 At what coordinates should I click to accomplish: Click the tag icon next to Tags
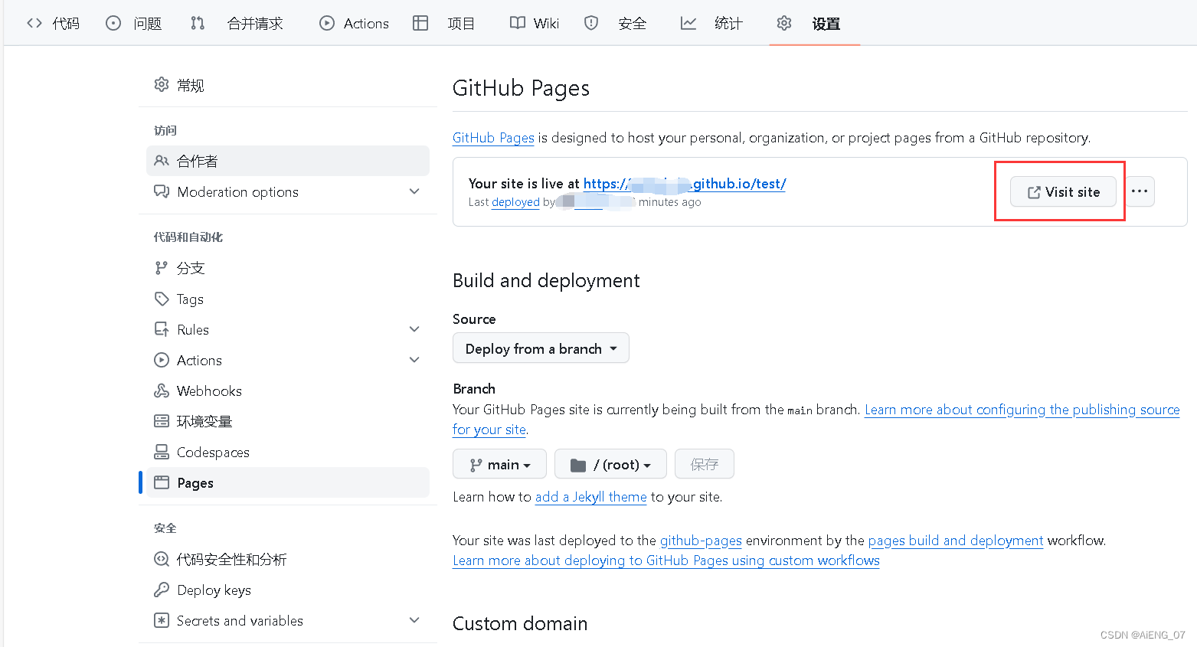point(162,299)
